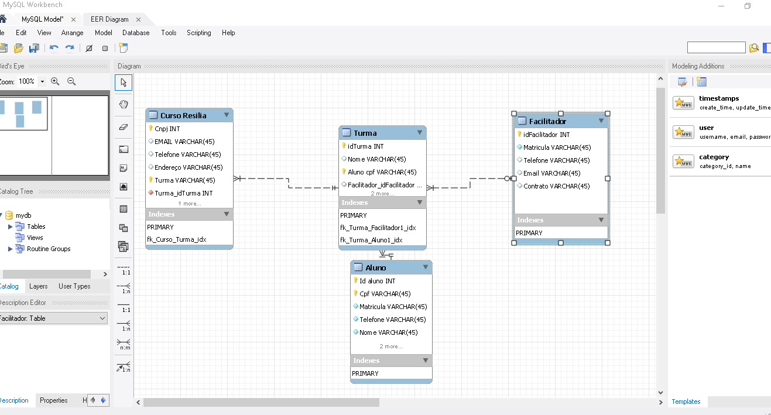Pick the solid 1:1 identifying relationship
The height and width of the screenshot is (415, 771).
[x=124, y=307]
